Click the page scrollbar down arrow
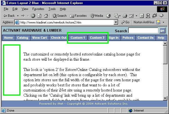169x114 pixels. (x=165, y=98)
